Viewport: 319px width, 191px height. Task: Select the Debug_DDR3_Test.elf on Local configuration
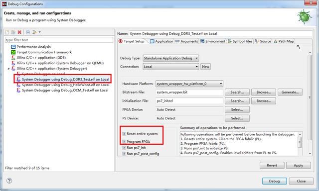tap(65, 80)
